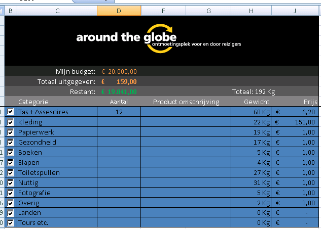Click the 17 Kg weight cell
The width and height of the screenshot is (321, 229).
[x=251, y=142]
